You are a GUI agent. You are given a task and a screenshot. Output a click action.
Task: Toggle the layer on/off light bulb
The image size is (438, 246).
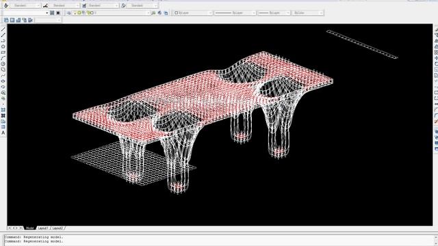(75, 13)
